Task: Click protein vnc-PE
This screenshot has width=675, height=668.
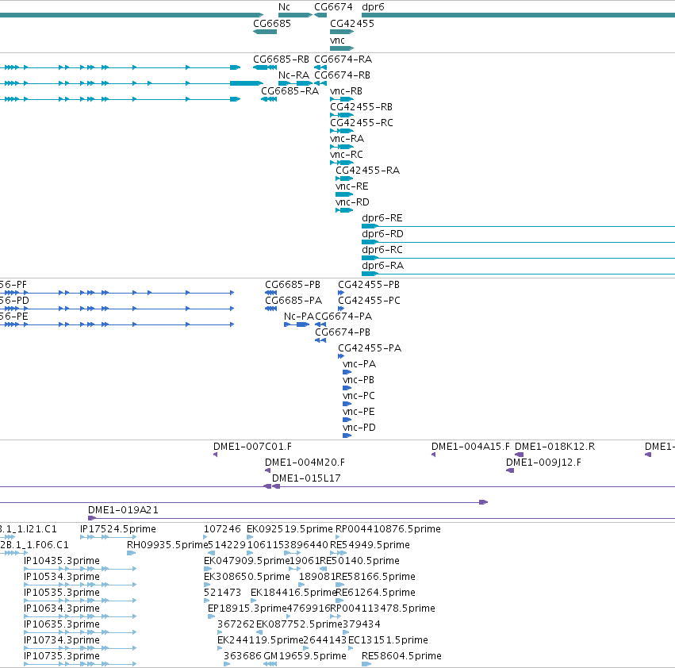Action: (359, 411)
